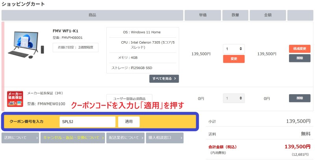Click the FMV WF1-K1 product image
The image size is (315, 161).
26,45
